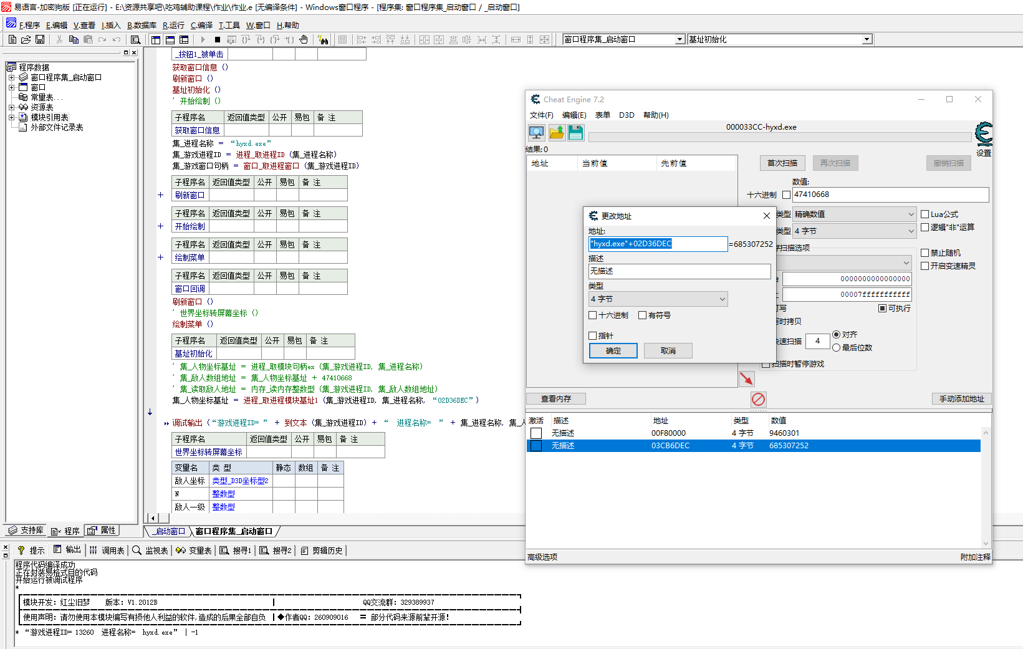Switch to the 监视表 tab
Screen dimensions: 1023x649
(x=150, y=550)
